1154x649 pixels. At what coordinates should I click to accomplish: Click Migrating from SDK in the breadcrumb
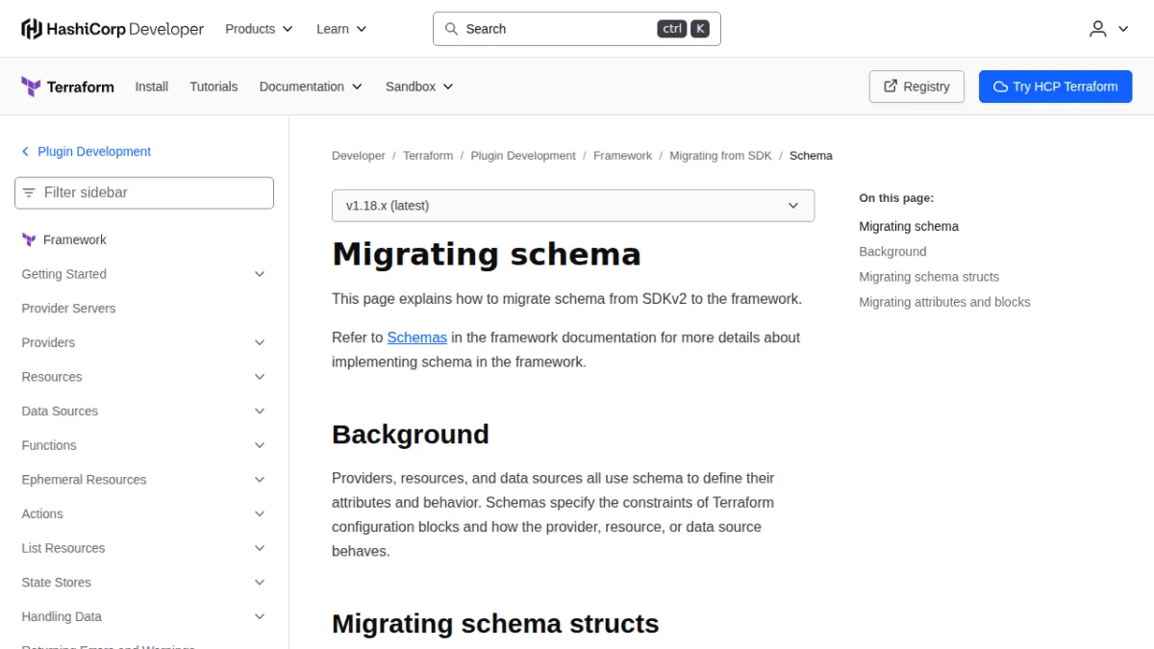pyautogui.click(x=721, y=156)
